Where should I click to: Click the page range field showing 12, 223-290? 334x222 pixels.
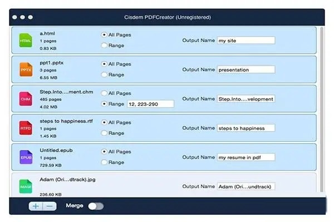150,104
